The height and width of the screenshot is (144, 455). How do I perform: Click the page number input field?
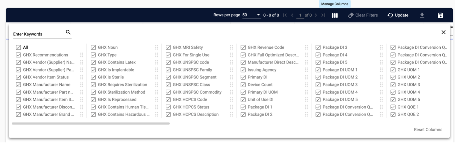click(x=300, y=15)
